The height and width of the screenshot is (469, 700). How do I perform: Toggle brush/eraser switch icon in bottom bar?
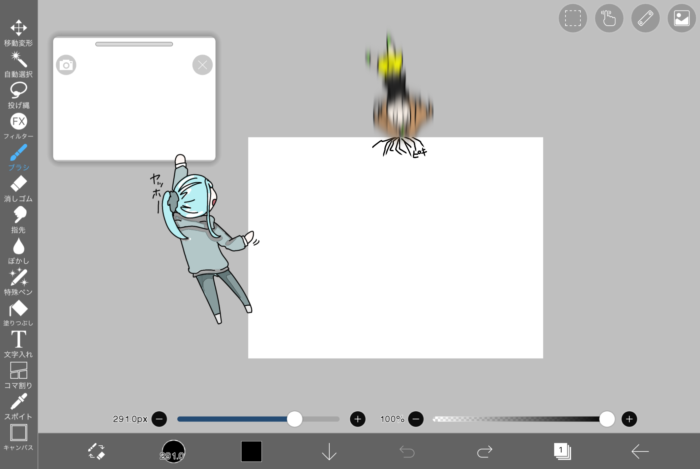pos(96,452)
